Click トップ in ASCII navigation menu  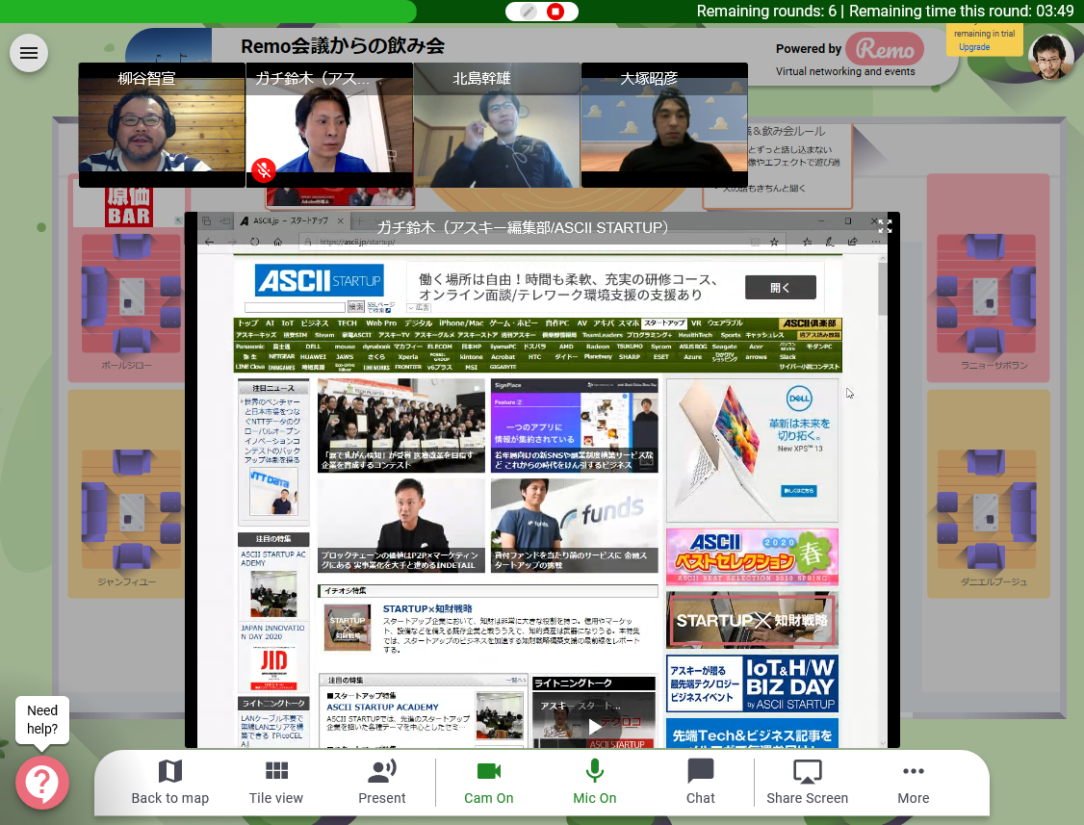(x=247, y=322)
